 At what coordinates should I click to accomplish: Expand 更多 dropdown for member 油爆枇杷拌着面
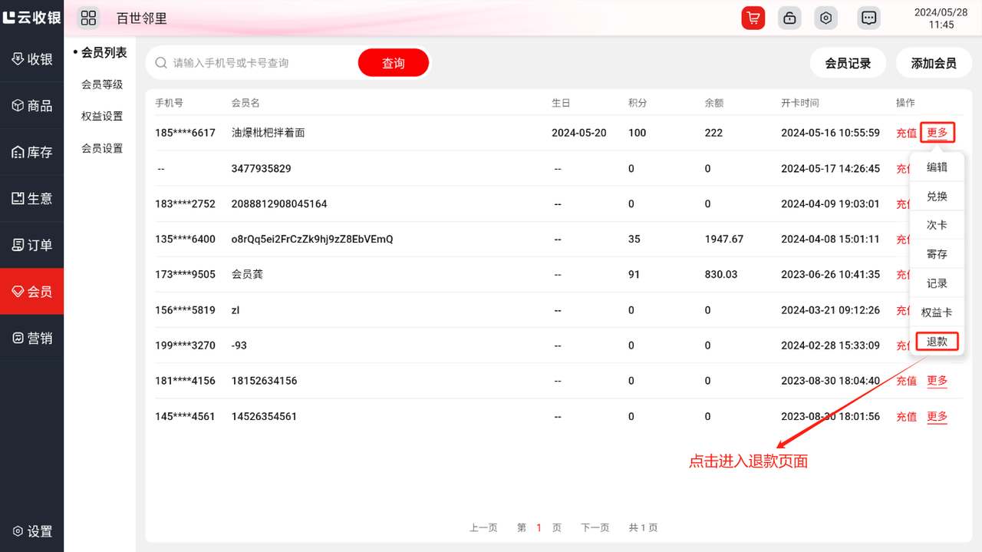pos(937,133)
